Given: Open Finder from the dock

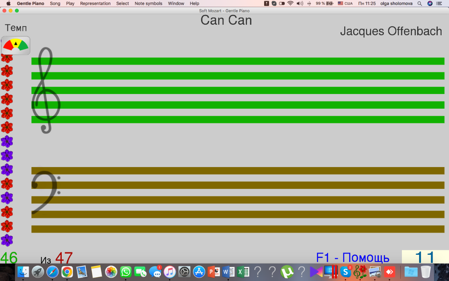Looking at the screenshot, I should click(23, 272).
